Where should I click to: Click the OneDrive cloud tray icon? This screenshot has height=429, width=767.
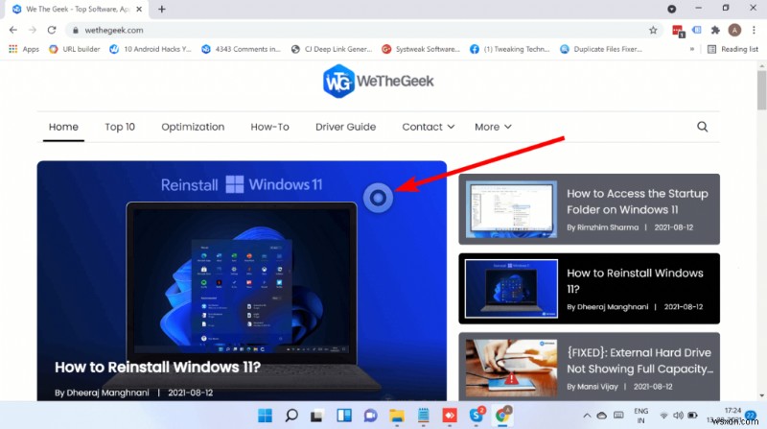coord(602,416)
